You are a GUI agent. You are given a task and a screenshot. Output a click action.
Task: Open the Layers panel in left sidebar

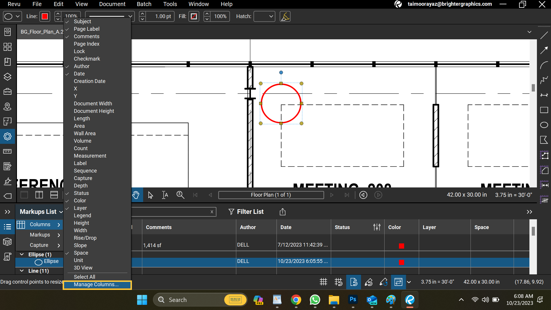(x=7, y=77)
